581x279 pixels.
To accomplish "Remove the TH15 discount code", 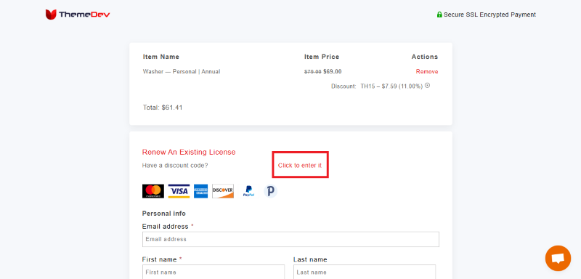I will click(x=427, y=85).
